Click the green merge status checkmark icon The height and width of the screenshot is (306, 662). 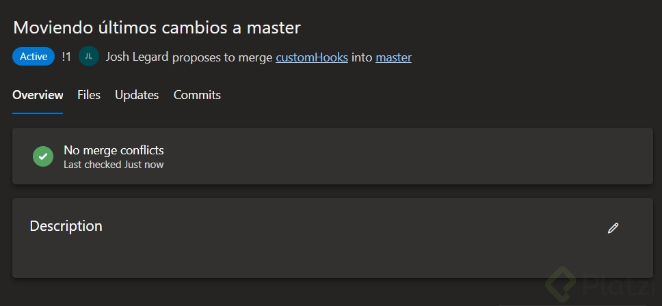43,156
